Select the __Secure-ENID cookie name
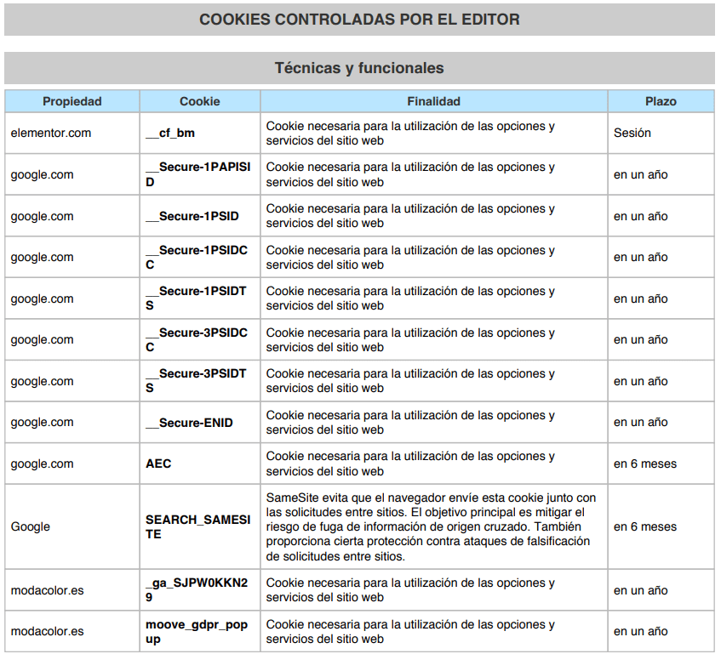 coord(189,423)
